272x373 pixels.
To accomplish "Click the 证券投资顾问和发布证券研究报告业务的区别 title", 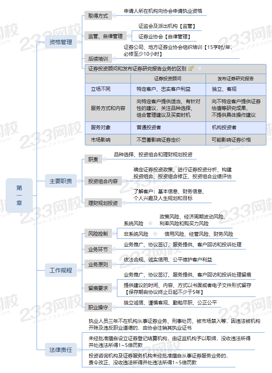I will [137, 69].
